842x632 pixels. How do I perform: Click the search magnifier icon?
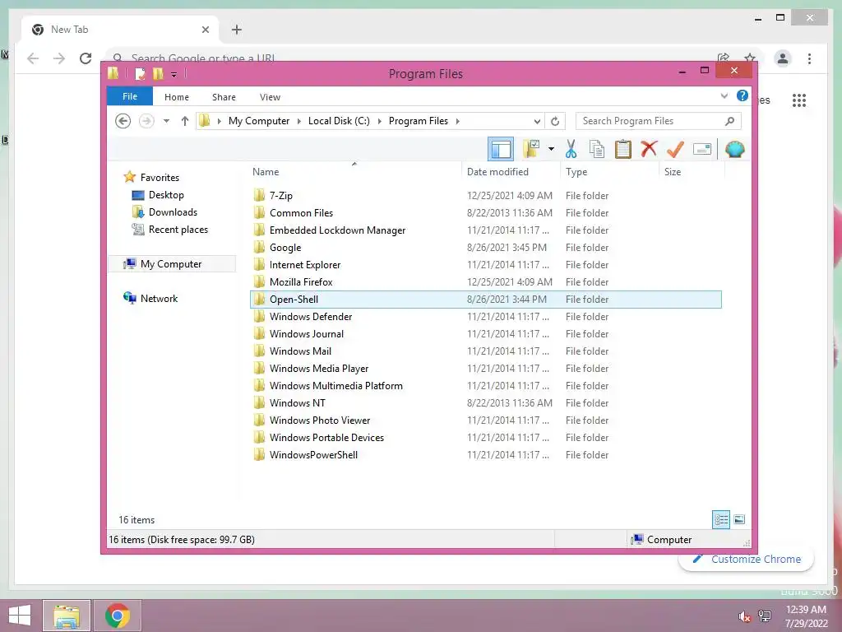click(730, 121)
